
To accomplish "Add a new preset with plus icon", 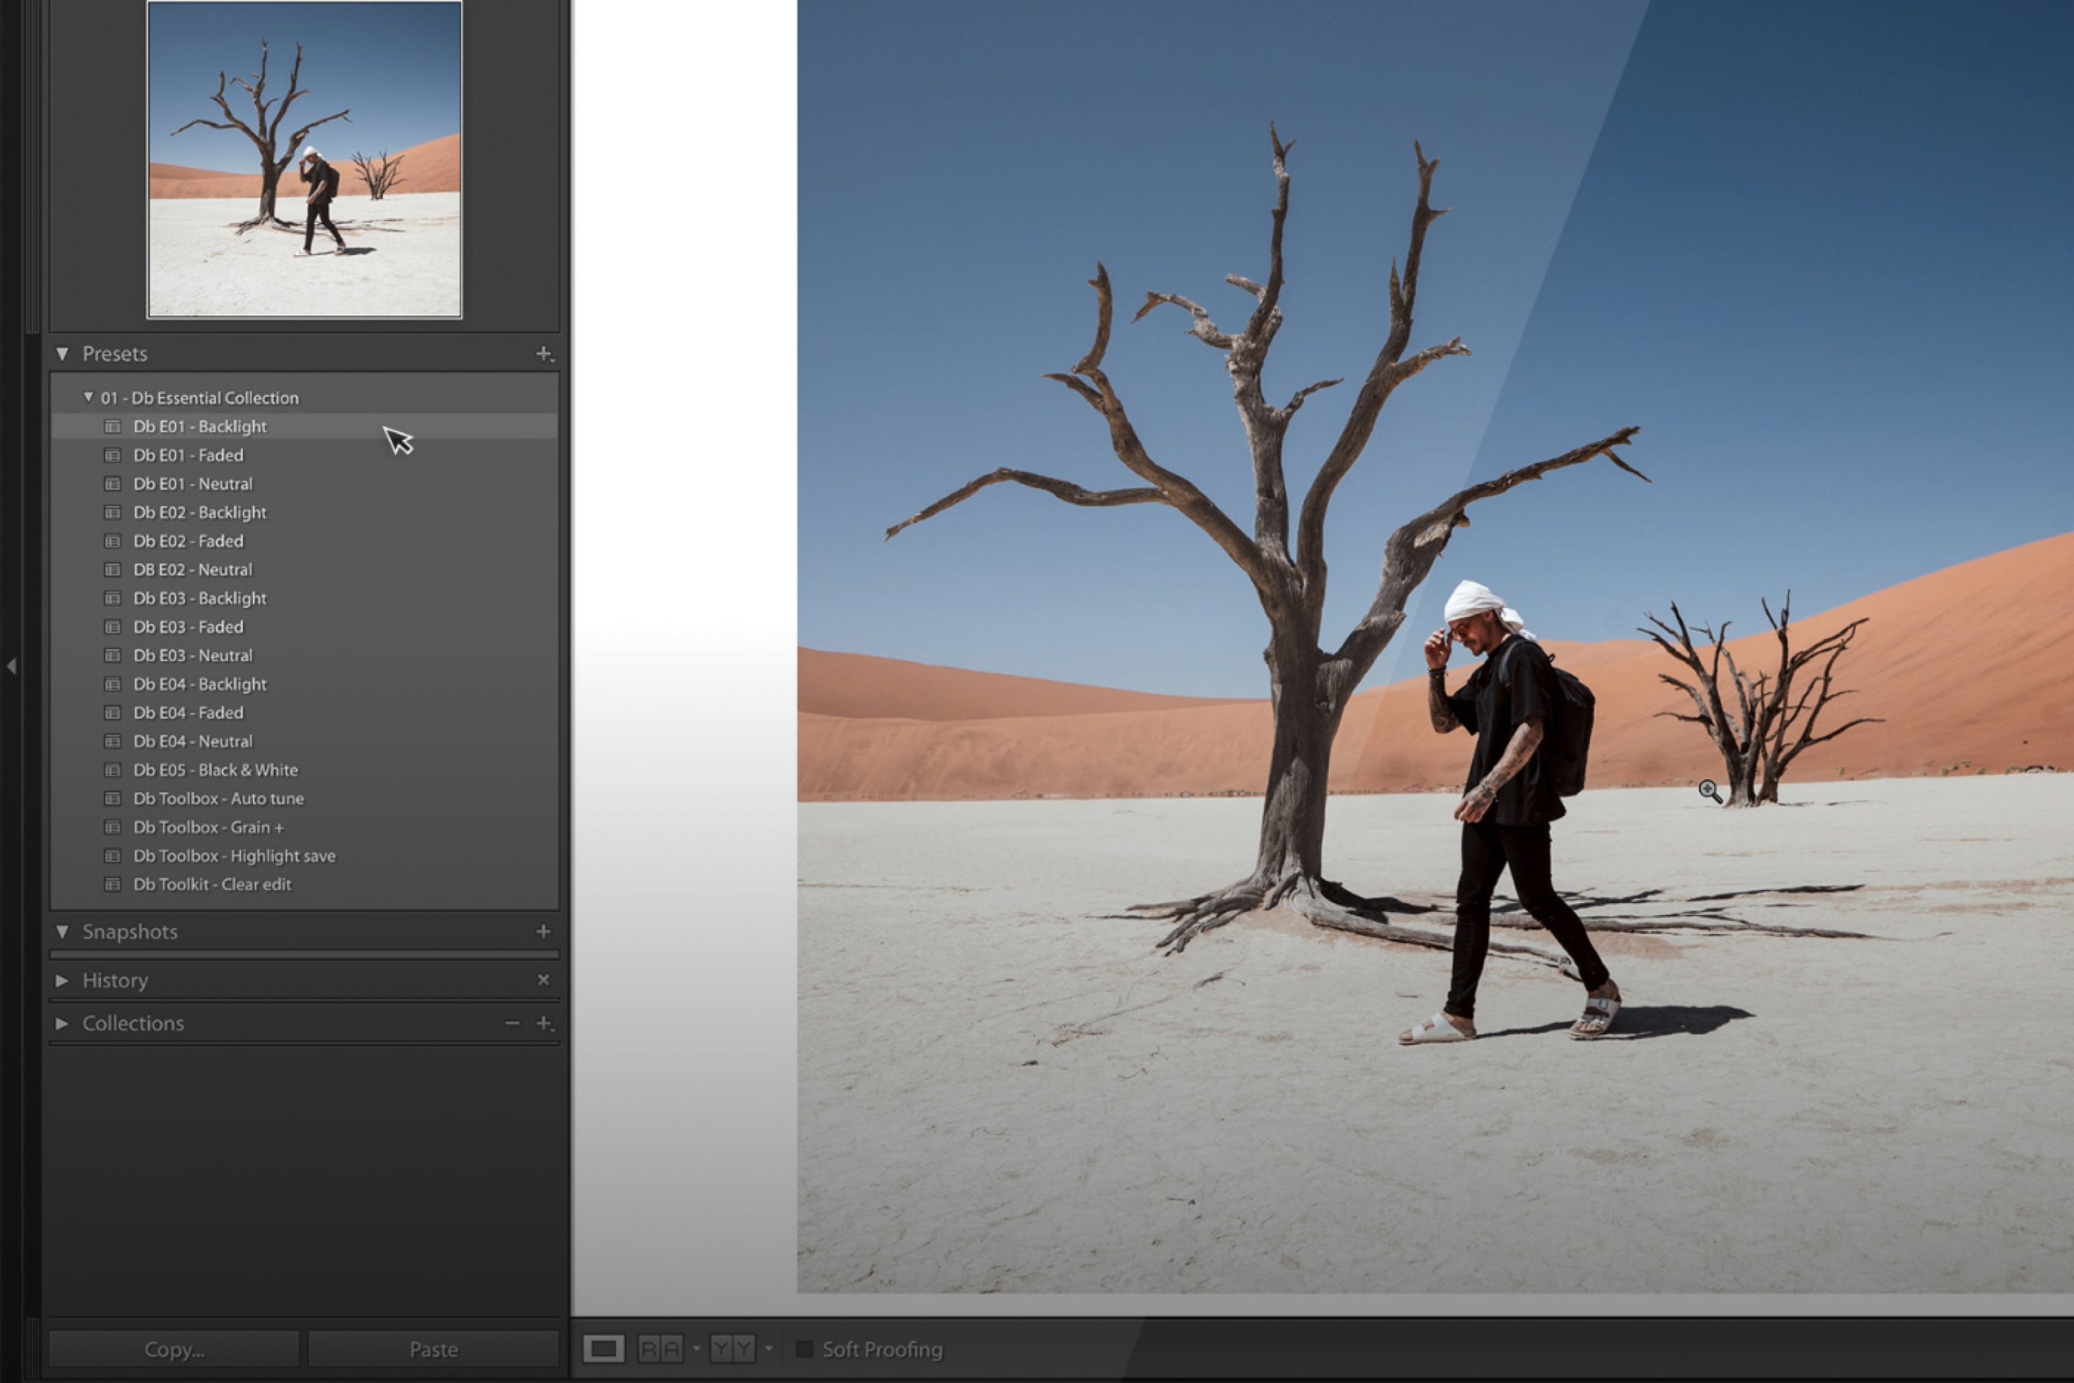I will click(544, 354).
